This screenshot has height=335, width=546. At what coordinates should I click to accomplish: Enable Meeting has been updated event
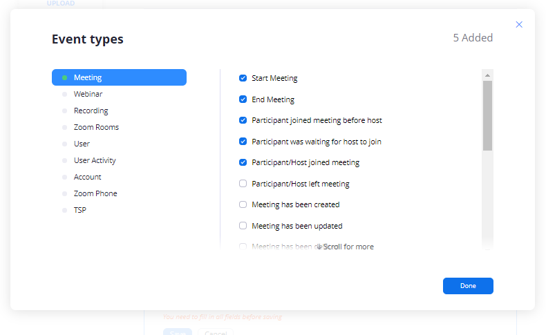pos(243,226)
